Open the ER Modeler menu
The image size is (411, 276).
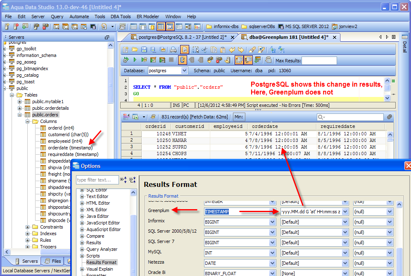click(x=148, y=17)
